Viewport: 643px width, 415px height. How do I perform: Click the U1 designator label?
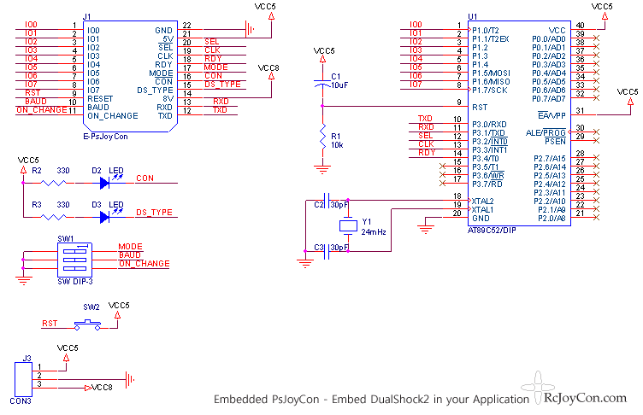click(x=472, y=16)
